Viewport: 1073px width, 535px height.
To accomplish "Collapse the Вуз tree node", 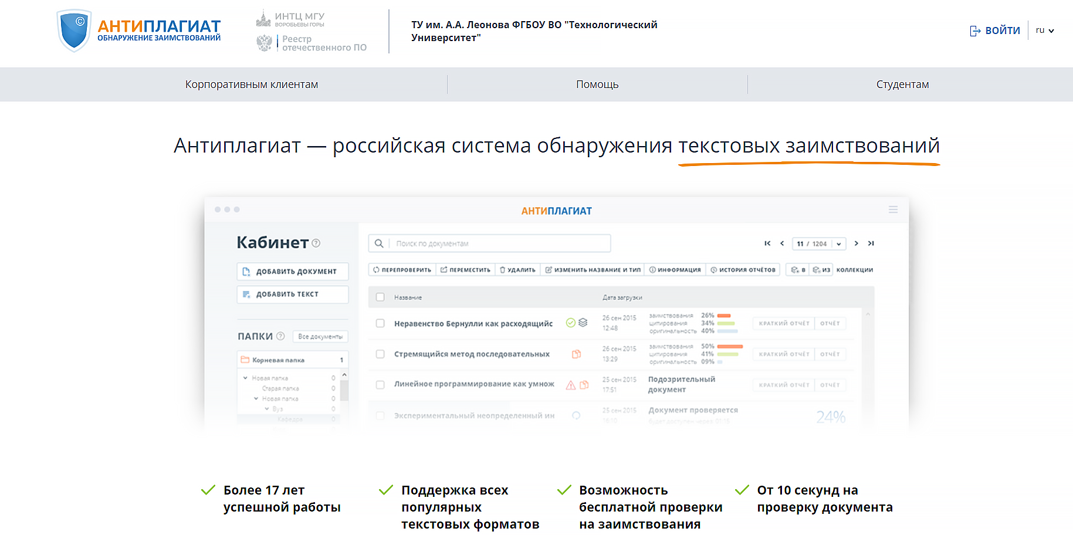I will coord(266,409).
